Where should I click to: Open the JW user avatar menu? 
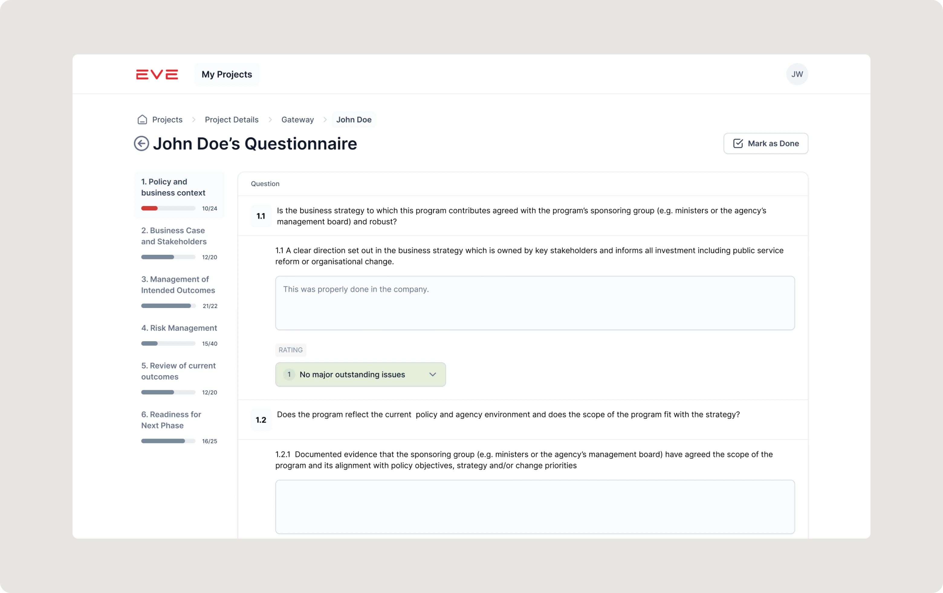click(x=797, y=74)
